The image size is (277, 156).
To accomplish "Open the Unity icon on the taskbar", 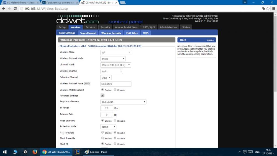I will pos(25,152).
